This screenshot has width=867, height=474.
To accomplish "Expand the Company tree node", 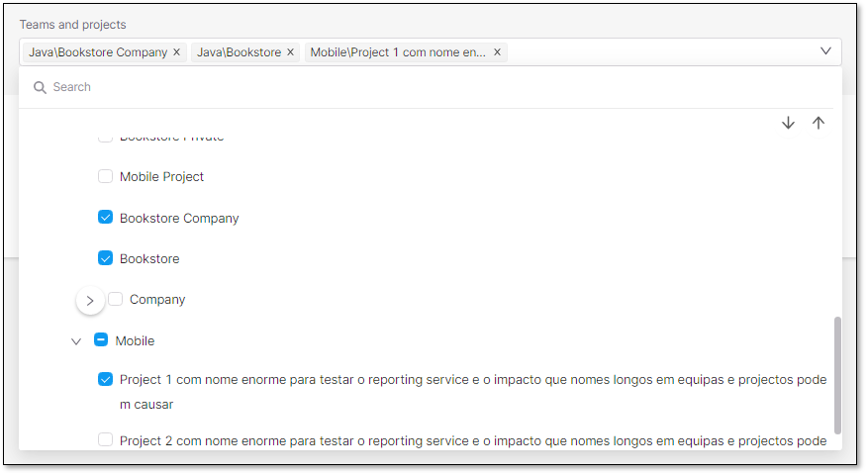I will (x=90, y=301).
